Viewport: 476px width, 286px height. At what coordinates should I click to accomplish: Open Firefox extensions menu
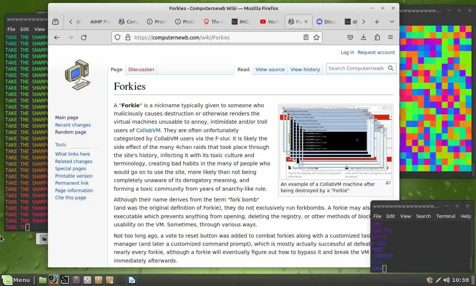377,37
